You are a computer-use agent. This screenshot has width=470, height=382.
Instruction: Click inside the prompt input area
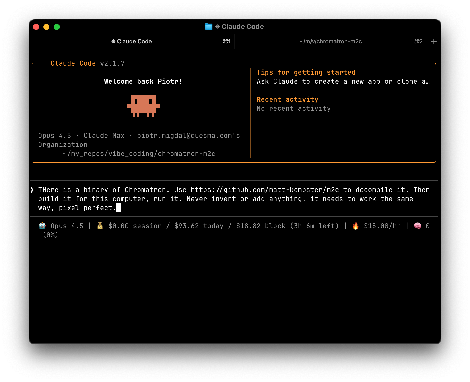point(232,199)
